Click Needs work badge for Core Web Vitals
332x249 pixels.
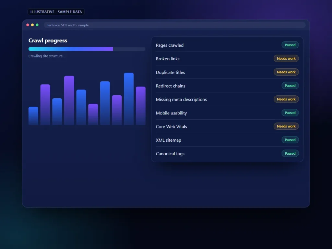pyautogui.click(x=286, y=126)
